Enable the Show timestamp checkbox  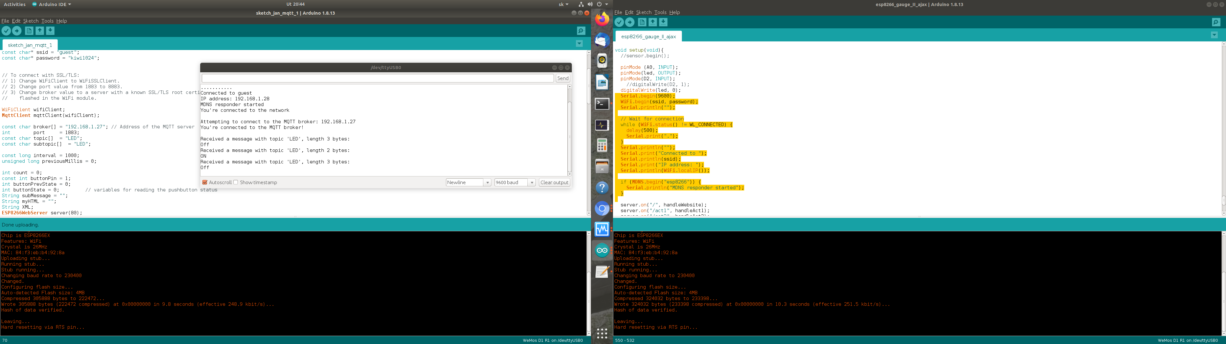[236, 183]
